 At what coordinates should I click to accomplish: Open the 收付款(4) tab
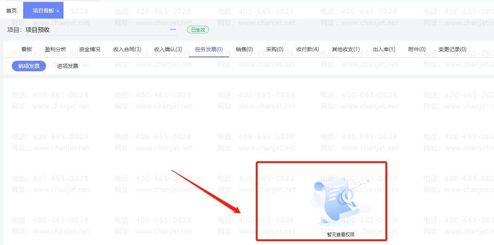(x=308, y=49)
